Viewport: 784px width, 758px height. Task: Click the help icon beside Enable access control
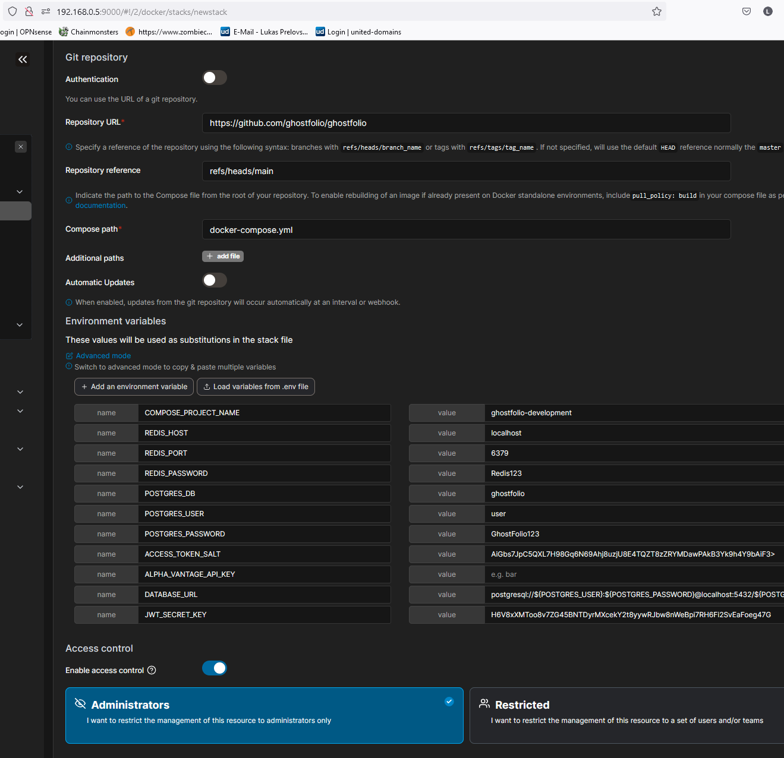point(152,670)
